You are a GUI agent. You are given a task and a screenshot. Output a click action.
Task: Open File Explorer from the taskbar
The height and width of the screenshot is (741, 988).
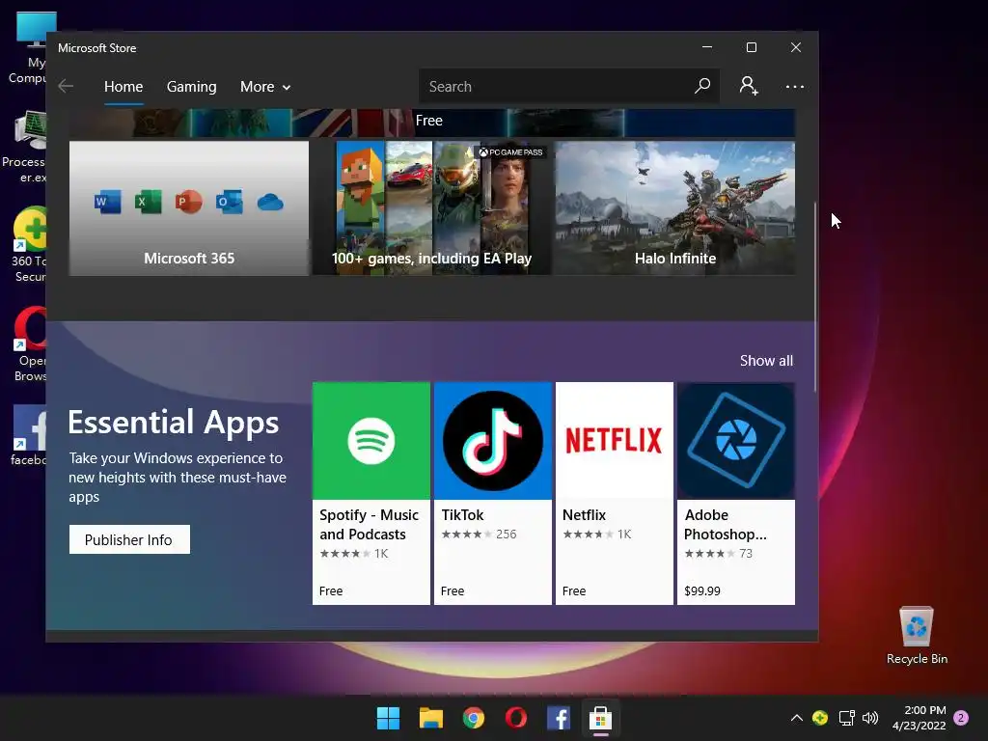[431, 718]
